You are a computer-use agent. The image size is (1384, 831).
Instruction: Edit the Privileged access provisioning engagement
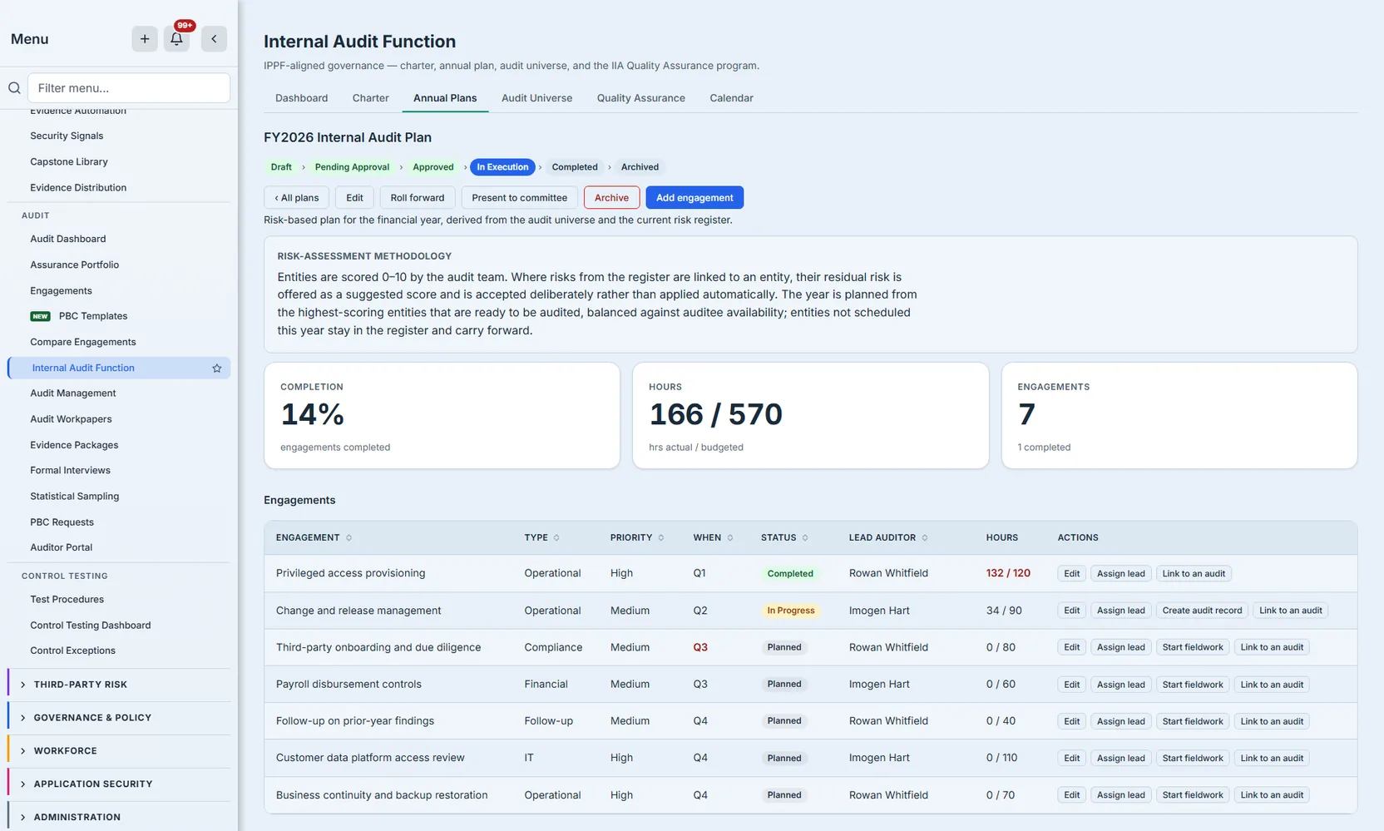click(1072, 573)
